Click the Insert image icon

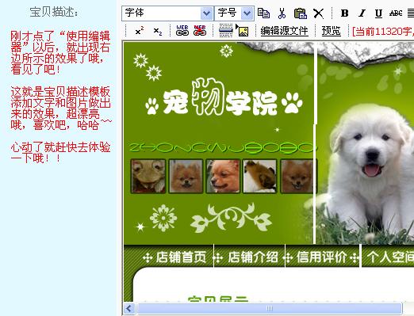243,31
